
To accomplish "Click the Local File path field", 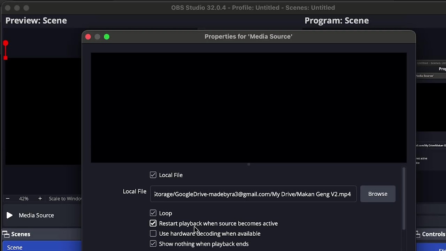I will 253,194.
